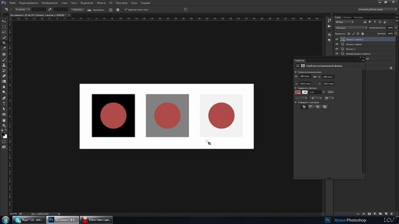The height and width of the screenshot is (224, 399).
Task: Open the layer fill dropdown arrow
Action: 396,34
